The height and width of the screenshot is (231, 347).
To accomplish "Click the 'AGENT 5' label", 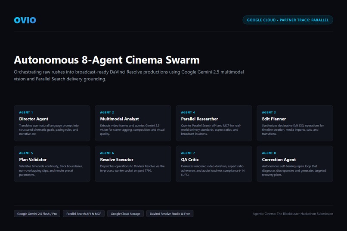I will coord(26,153).
